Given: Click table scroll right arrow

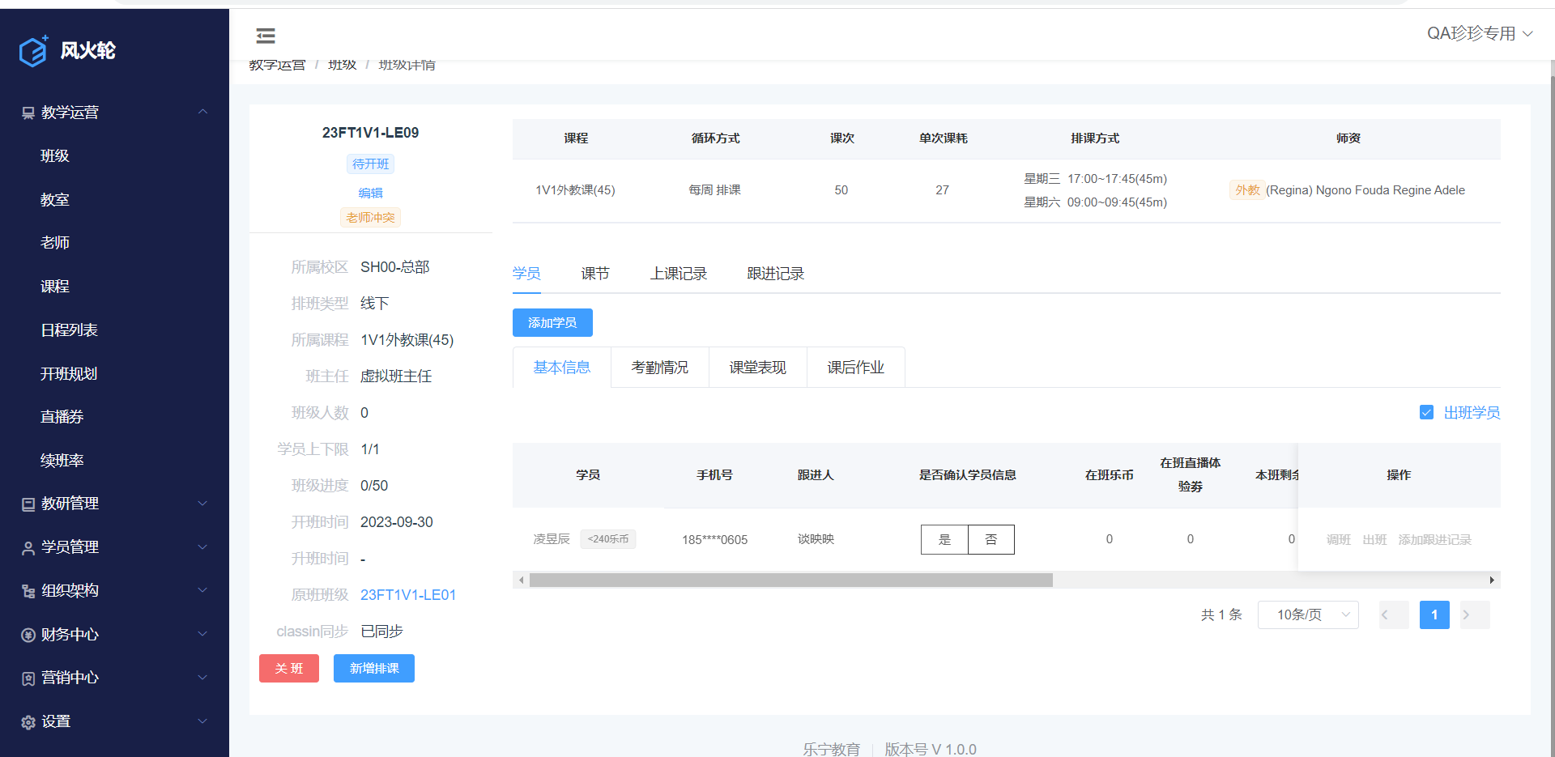Looking at the screenshot, I should (x=1492, y=580).
